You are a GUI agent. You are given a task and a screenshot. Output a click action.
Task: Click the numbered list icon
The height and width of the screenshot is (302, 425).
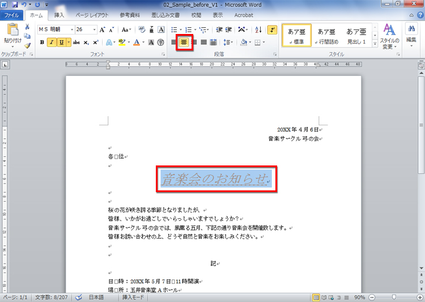pos(188,29)
